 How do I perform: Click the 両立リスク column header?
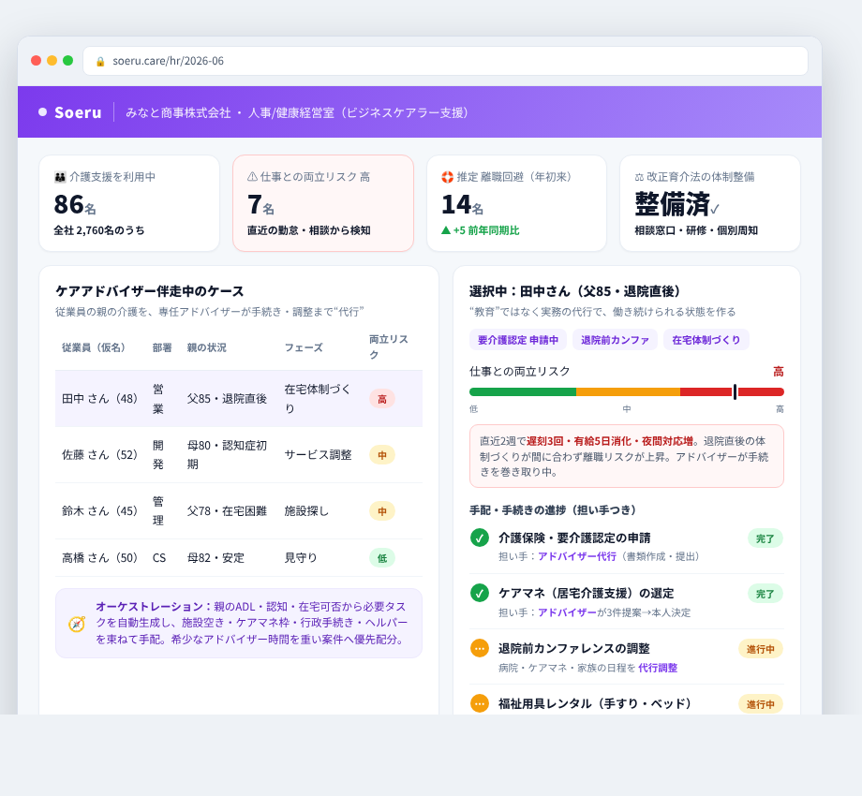(x=389, y=346)
